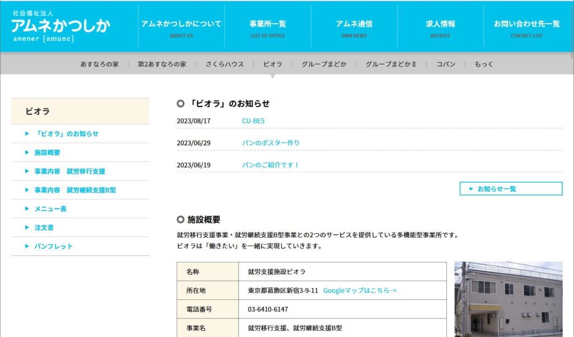
Task: Switch to あすなろの家 facility tab
Action: 99,64
